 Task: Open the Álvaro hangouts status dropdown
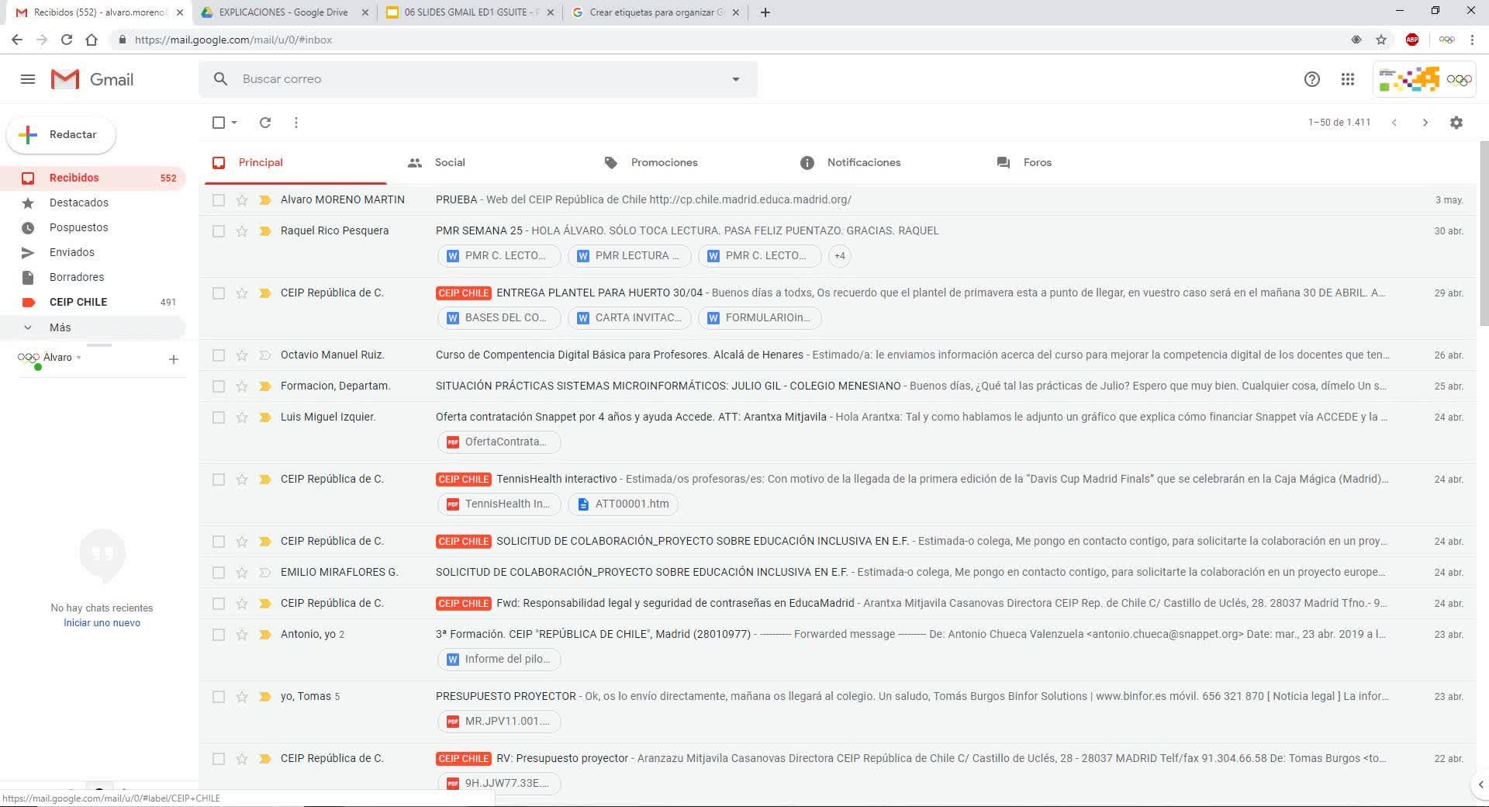coord(63,358)
